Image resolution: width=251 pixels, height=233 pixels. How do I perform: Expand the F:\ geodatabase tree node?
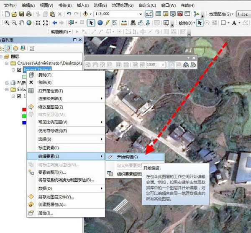7,83
